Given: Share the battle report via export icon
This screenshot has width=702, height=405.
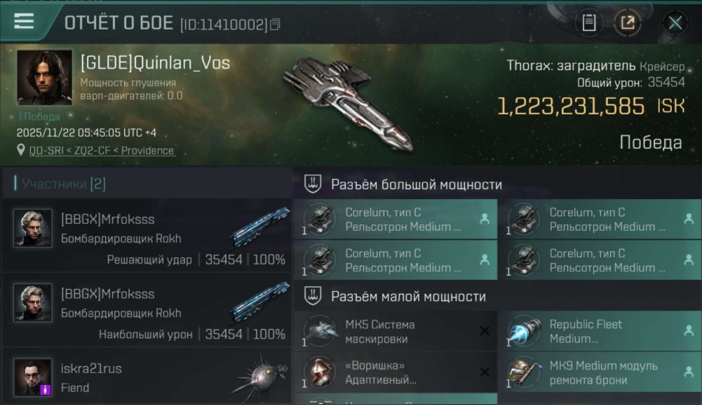Looking at the screenshot, I should pos(627,23).
